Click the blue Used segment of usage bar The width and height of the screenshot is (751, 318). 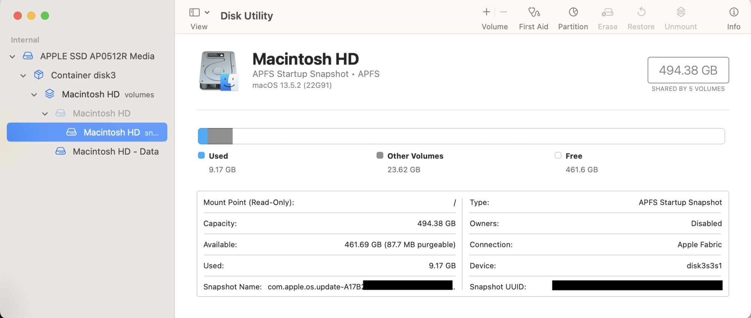pos(203,136)
